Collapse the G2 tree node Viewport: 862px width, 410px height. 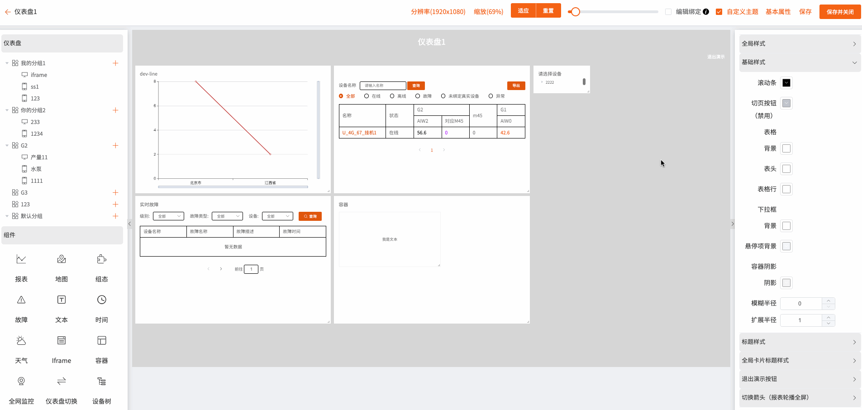click(x=7, y=145)
